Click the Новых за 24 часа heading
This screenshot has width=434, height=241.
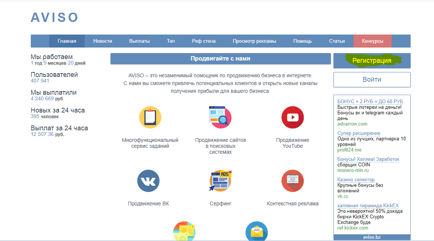pyautogui.click(x=57, y=110)
